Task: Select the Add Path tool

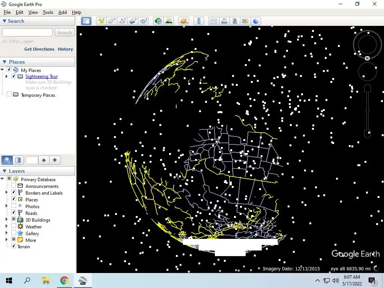Action: tap(123, 21)
